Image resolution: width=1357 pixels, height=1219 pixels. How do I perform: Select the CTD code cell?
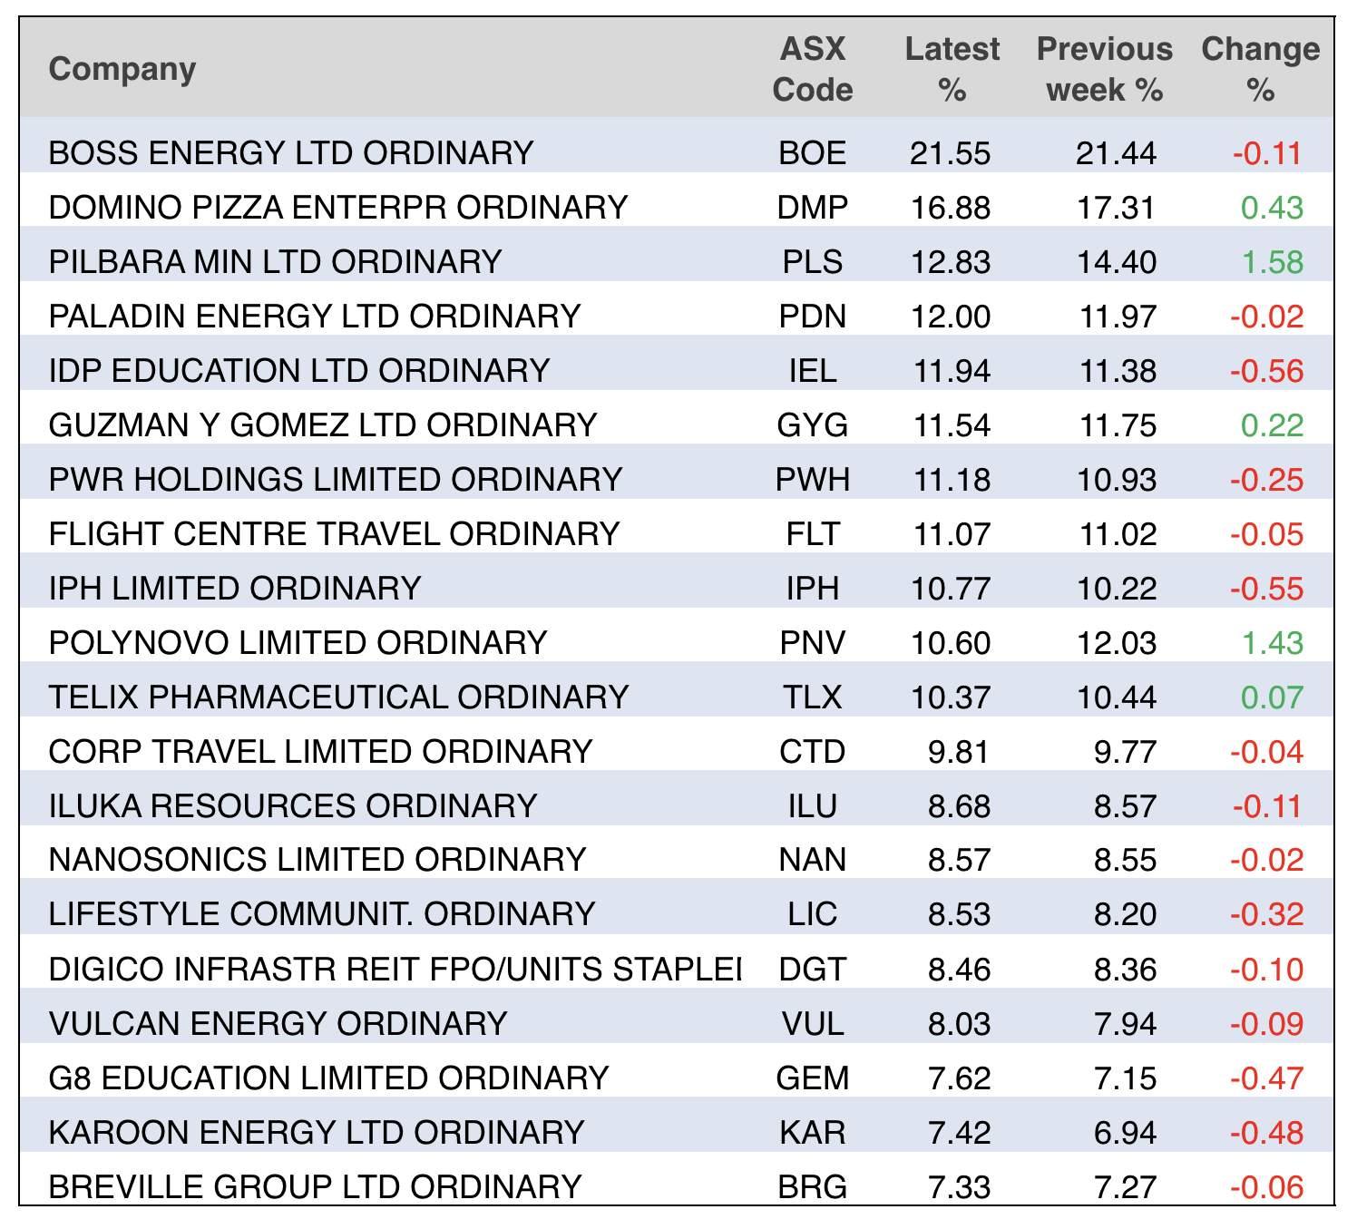click(812, 752)
